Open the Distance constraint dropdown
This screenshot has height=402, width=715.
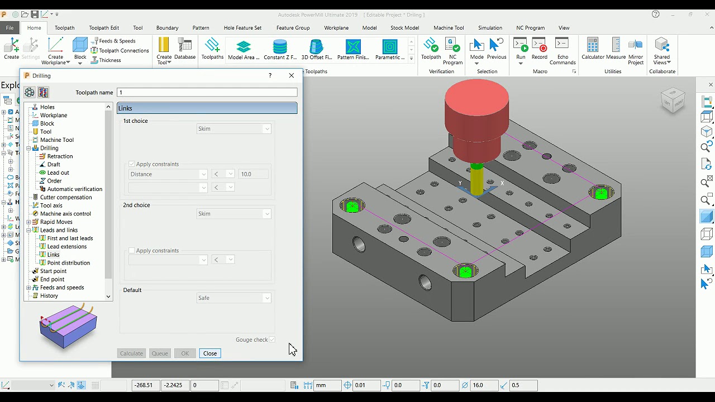(168, 174)
